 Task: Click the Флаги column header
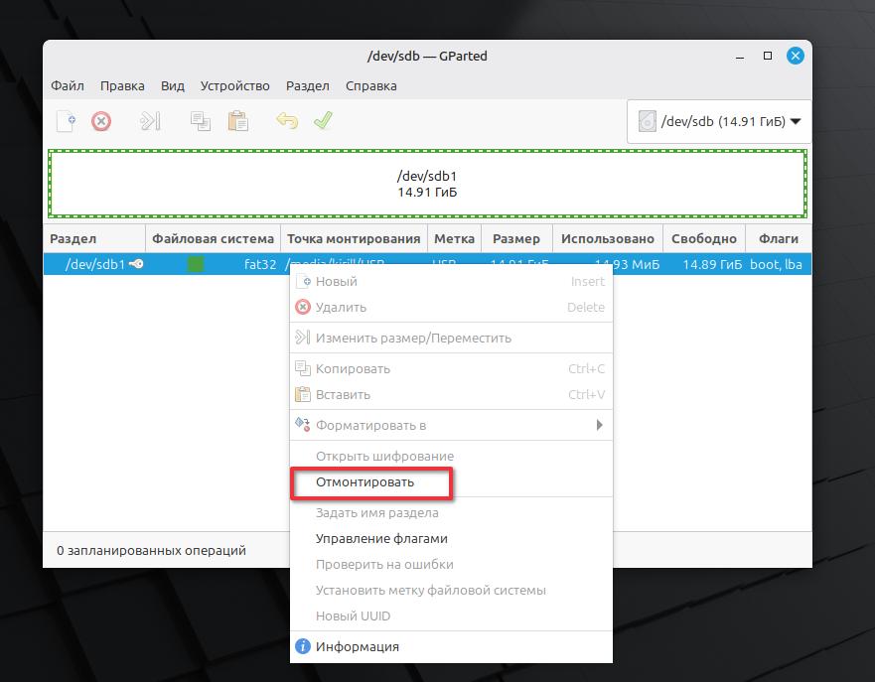pos(779,238)
